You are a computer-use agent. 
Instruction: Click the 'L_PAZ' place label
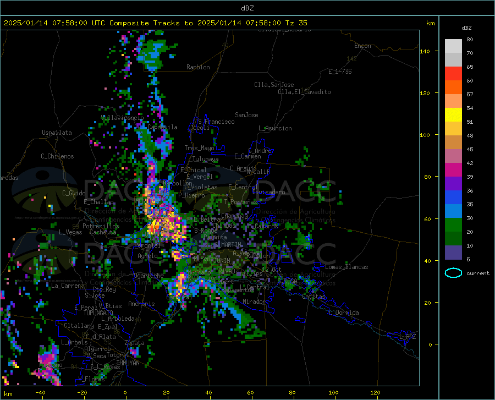pyautogui.click(x=408, y=337)
